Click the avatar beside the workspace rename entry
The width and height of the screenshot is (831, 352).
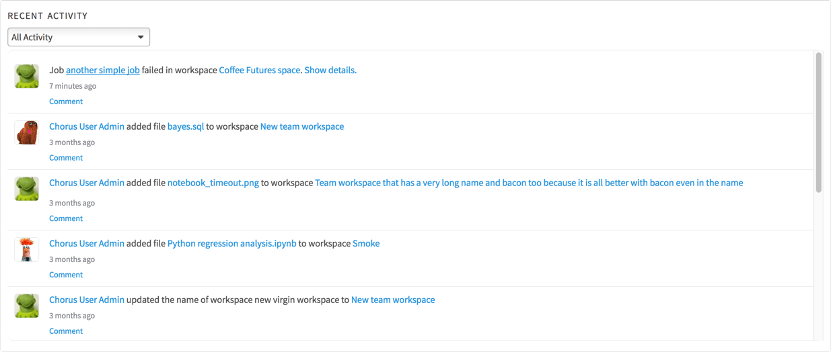point(27,306)
